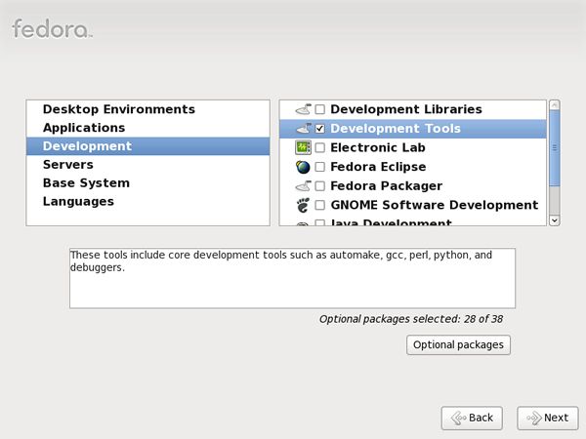Screen dimensions: 586x439
Task: Choose the Base System category
Action: [x=148, y=183]
